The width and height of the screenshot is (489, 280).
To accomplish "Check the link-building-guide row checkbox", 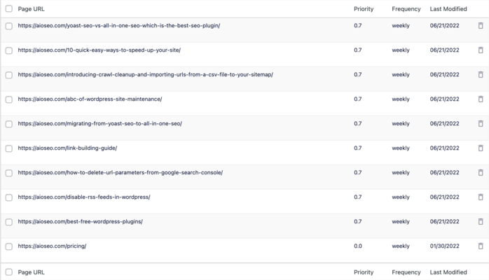I will [9, 148].
